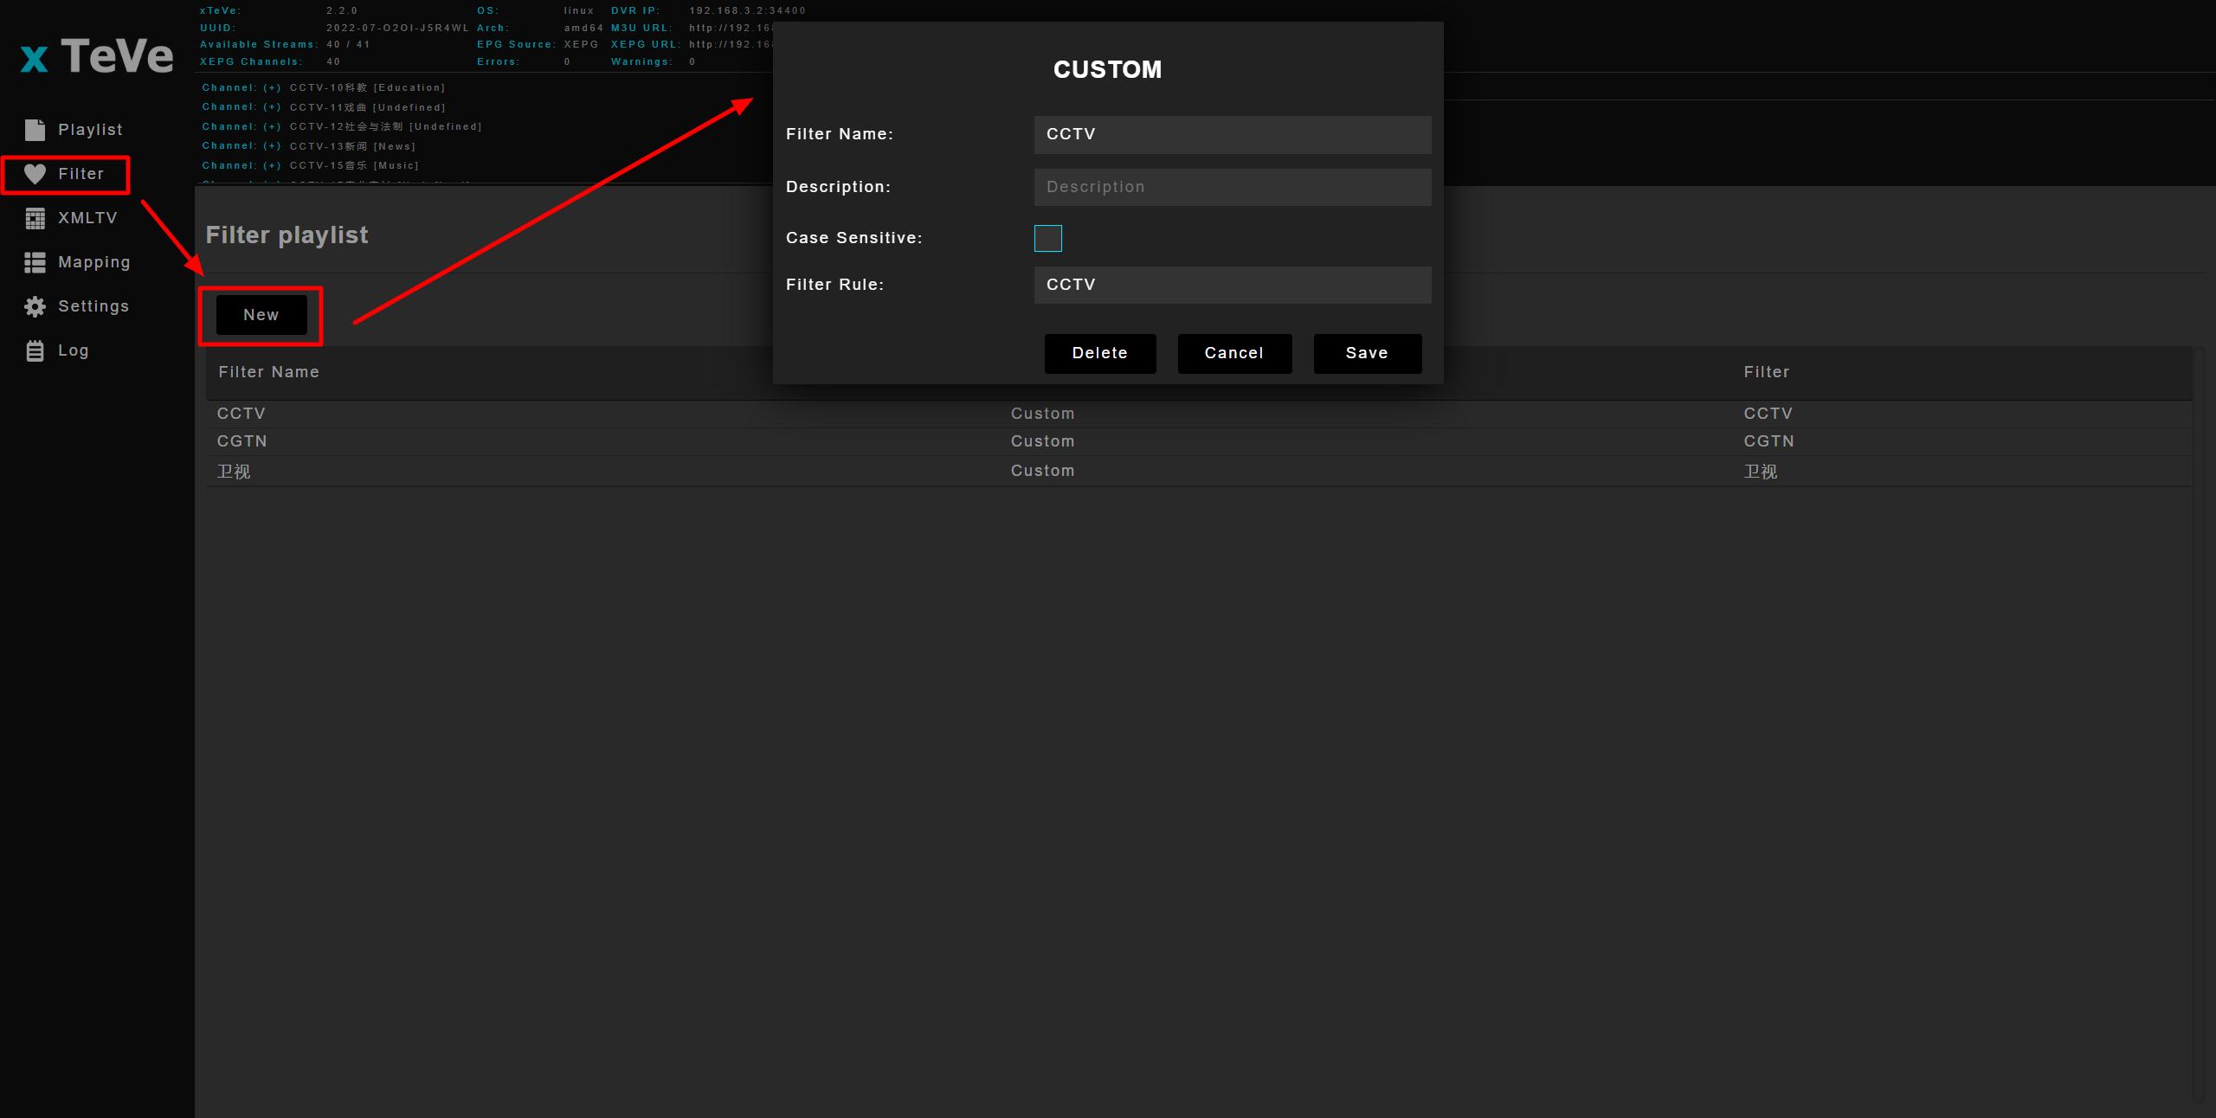
Task: Toggle the Case Sensitive checkbox
Action: (1047, 238)
